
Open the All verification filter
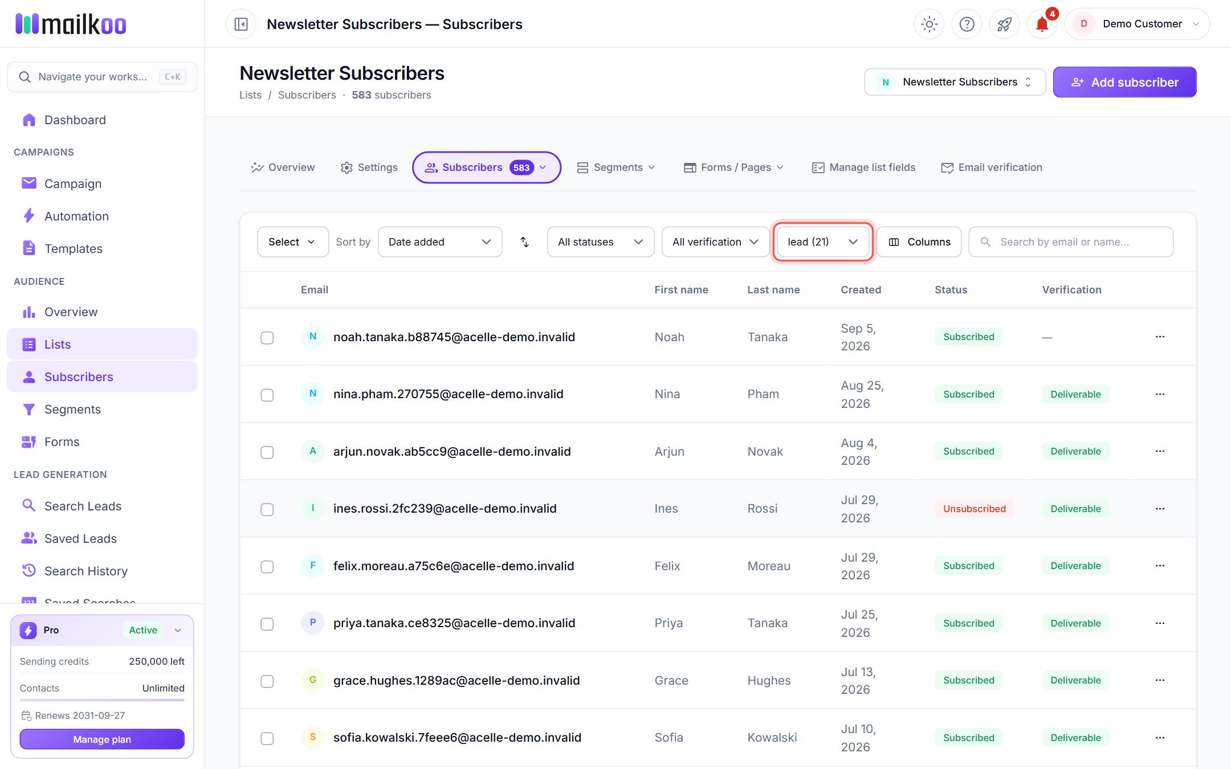click(x=716, y=242)
